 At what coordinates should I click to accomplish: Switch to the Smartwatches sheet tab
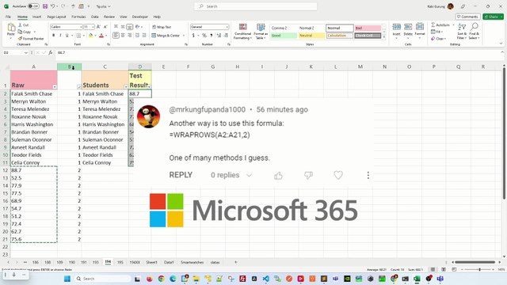192,262
